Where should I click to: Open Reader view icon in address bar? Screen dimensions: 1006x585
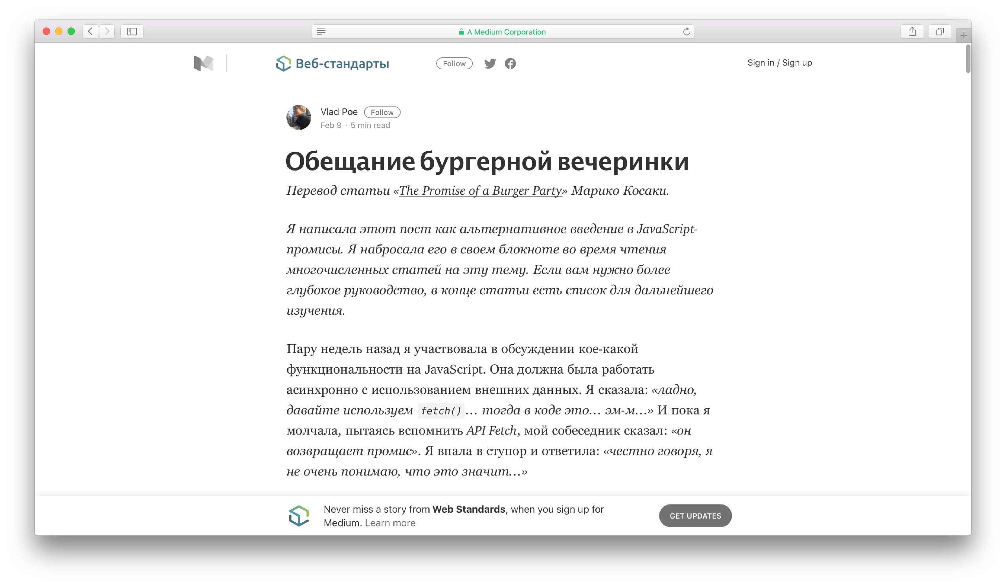(x=321, y=31)
